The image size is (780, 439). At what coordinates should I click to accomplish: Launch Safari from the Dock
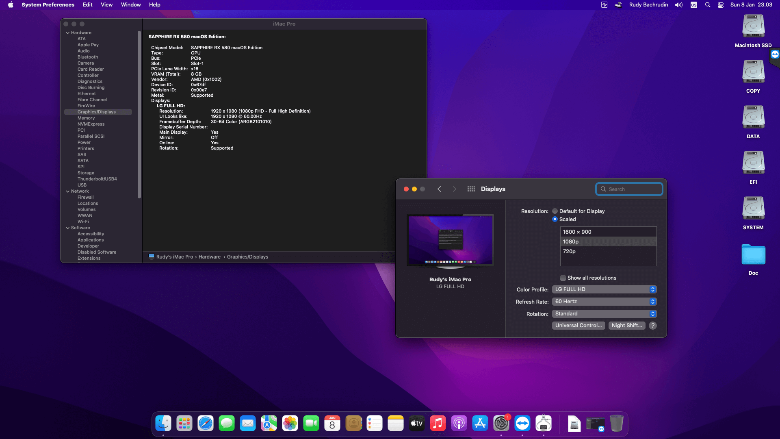(x=206, y=424)
